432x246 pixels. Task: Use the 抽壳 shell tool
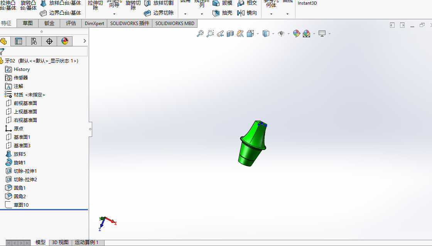(223, 13)
